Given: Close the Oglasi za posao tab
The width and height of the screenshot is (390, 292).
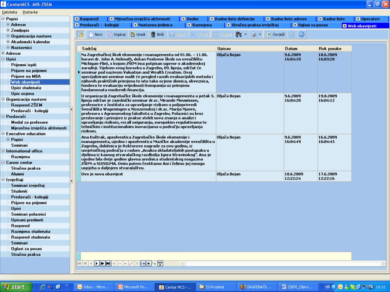Looking at the screenshot, I should pos(295,25).
